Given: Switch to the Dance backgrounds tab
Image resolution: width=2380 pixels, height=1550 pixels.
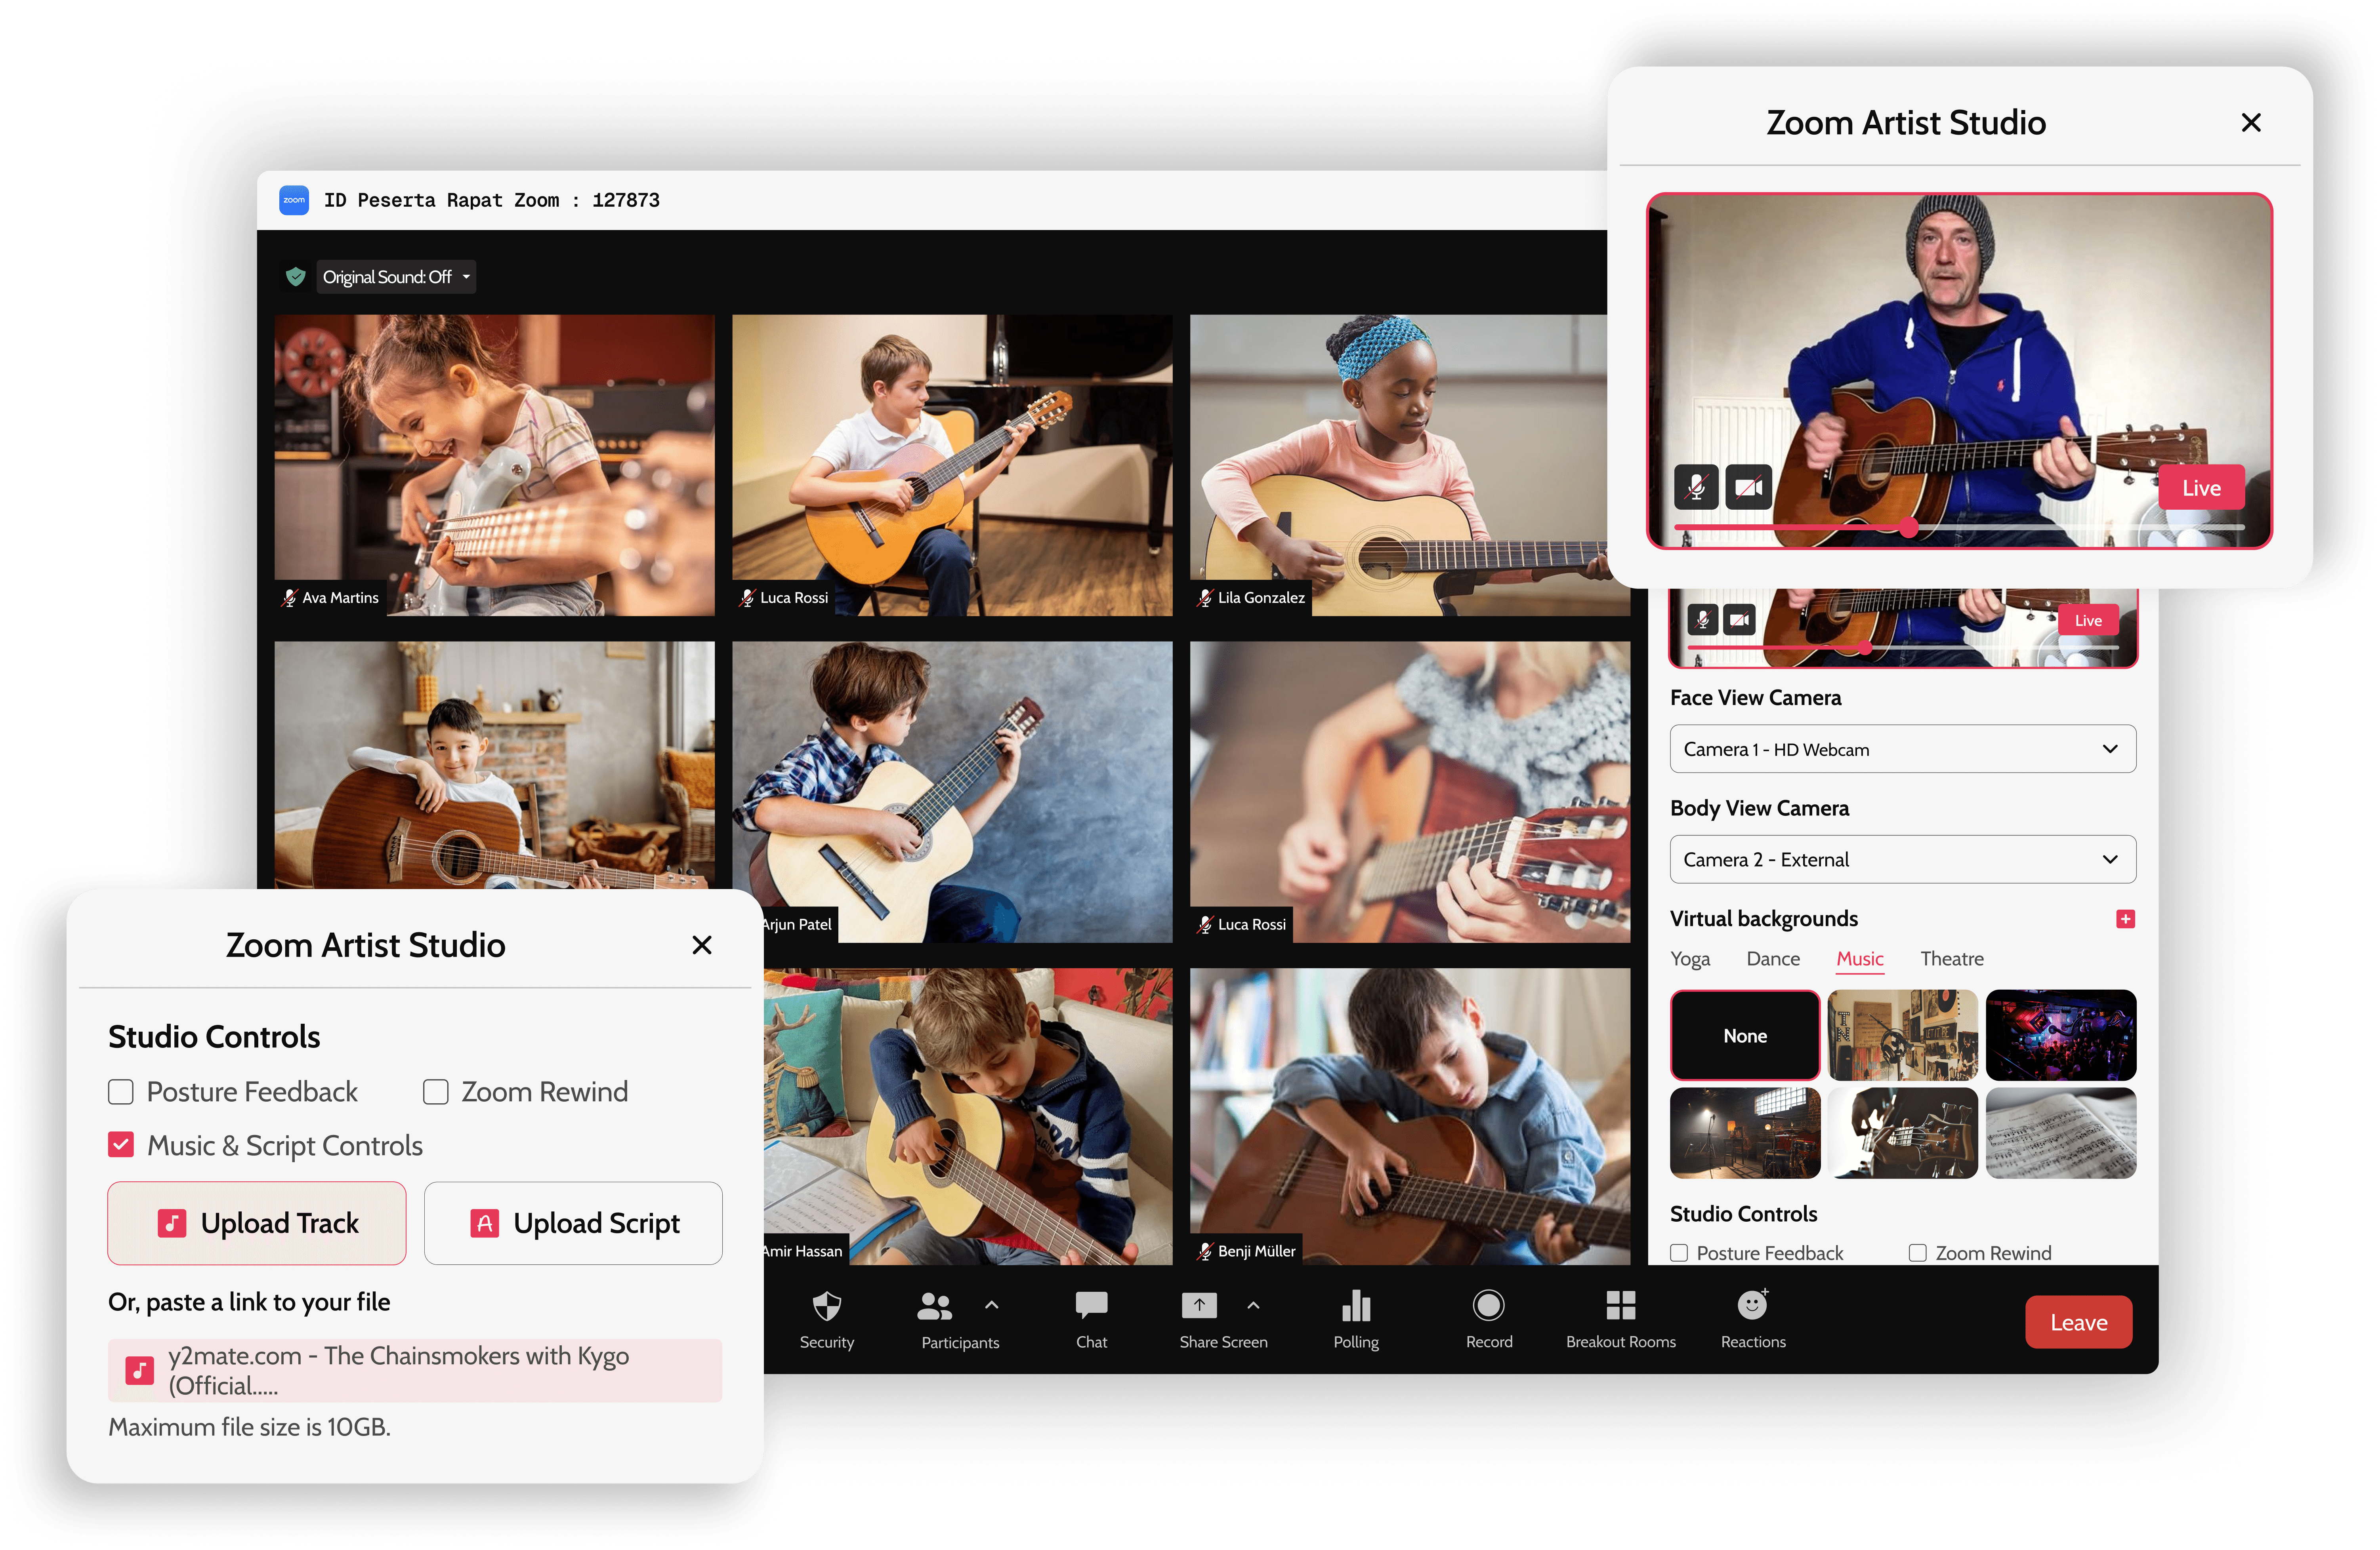Looking at the screenshot, I should coord(1773,958).
